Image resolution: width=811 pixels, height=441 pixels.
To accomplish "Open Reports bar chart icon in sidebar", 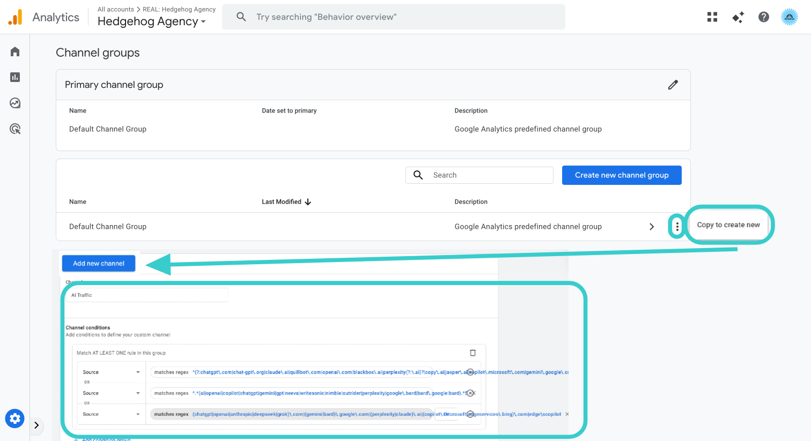I will 15,77.
